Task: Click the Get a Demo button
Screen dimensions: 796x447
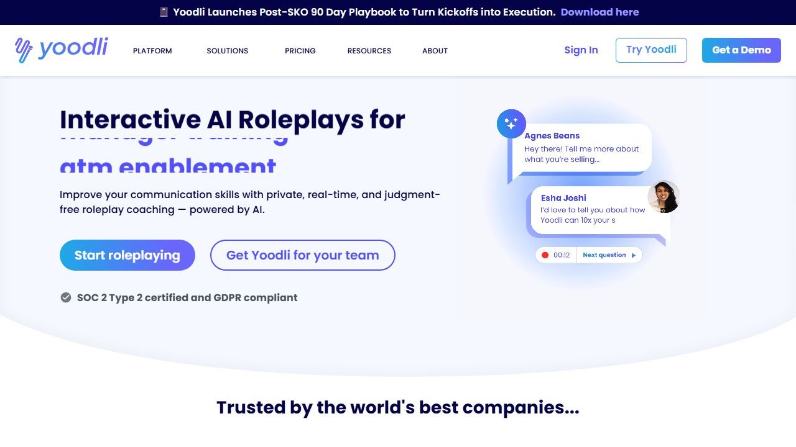Action: pos(741,50)
